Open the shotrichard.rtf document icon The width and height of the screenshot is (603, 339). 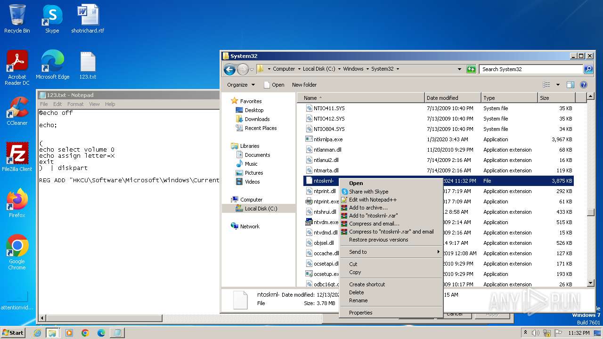(x=88, y=19)
